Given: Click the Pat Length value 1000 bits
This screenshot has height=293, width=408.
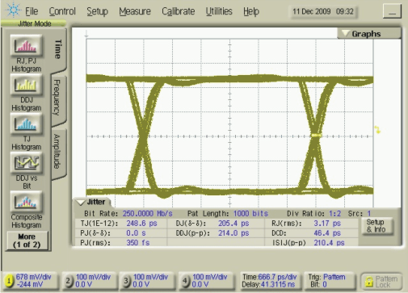Looking at the screenshot, I should [250, 214].
